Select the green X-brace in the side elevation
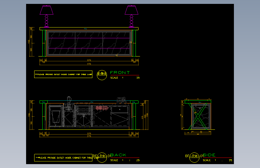 tap(198, 116)
